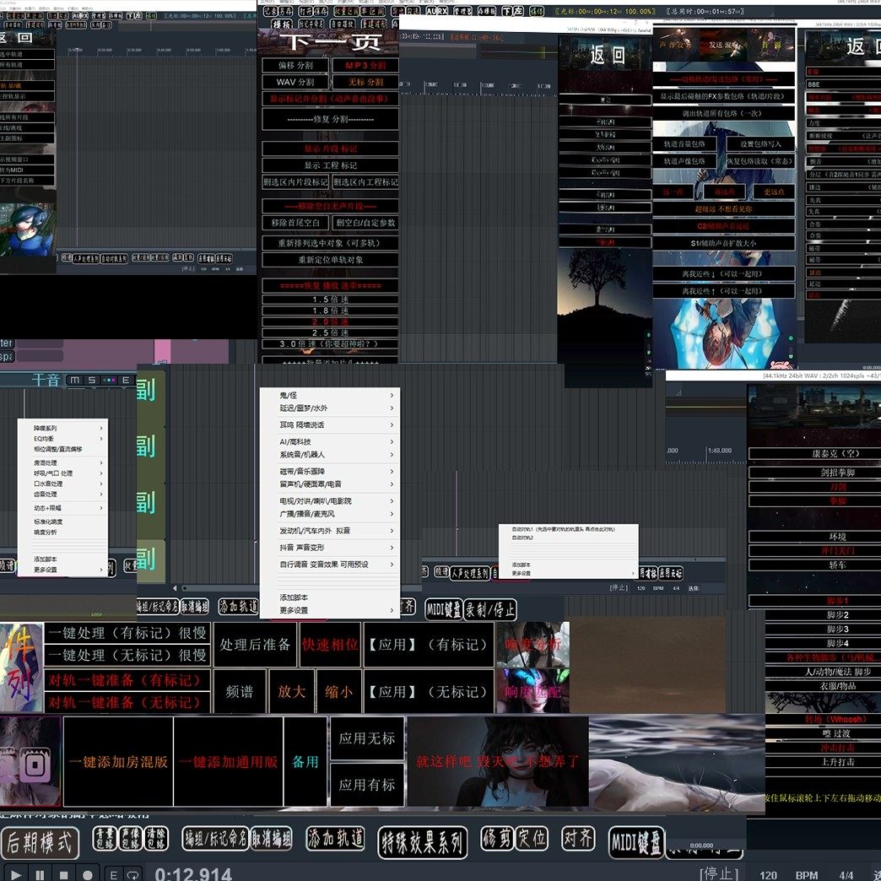Click the 声像包络 pan envelope icon
The width and height of the screenshot is (881, 881).
[x=130, y=838]
